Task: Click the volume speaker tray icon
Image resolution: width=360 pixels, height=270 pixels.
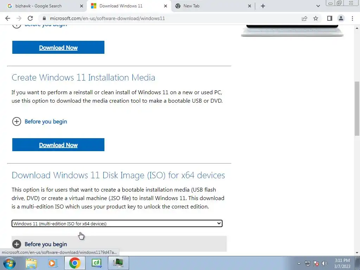Action: tap(324, 263)
